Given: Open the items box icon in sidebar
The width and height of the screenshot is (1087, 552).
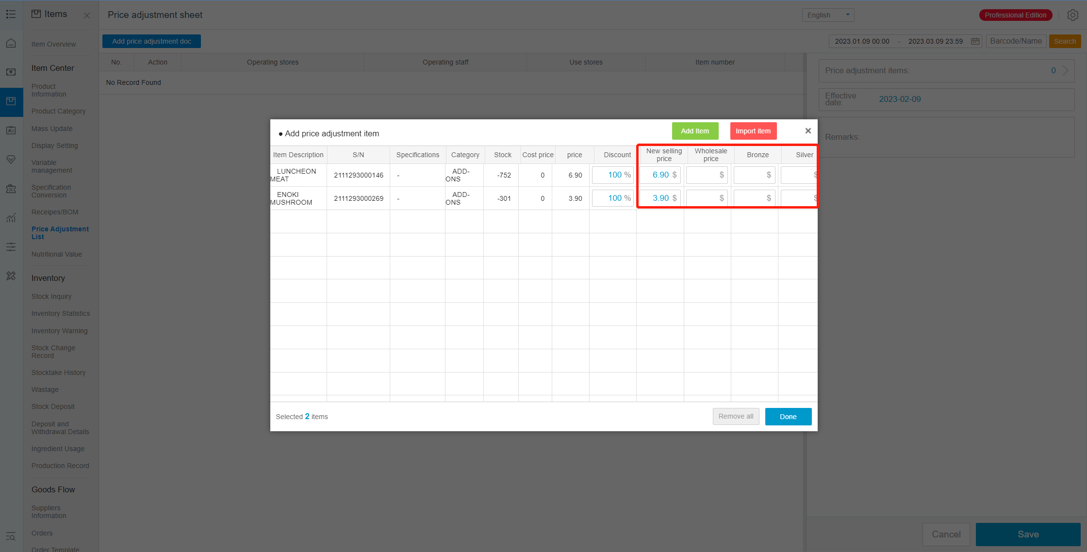Looking at the screenshot, I should tap(11, 101).
